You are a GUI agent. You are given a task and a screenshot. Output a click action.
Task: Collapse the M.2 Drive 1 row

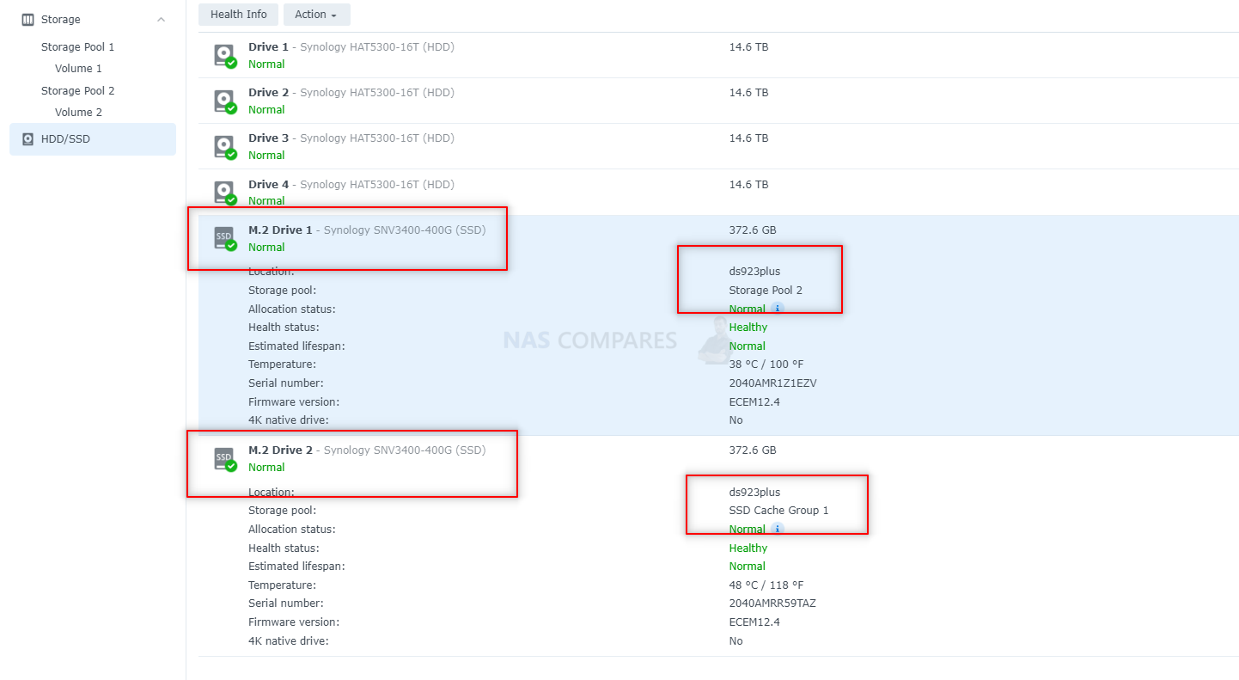coord(718,239)
